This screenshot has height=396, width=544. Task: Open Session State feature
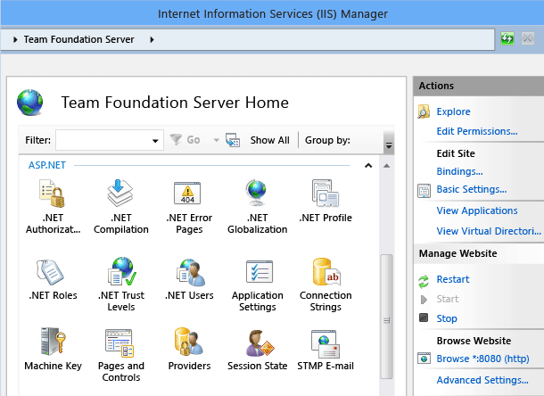point(257,342)
